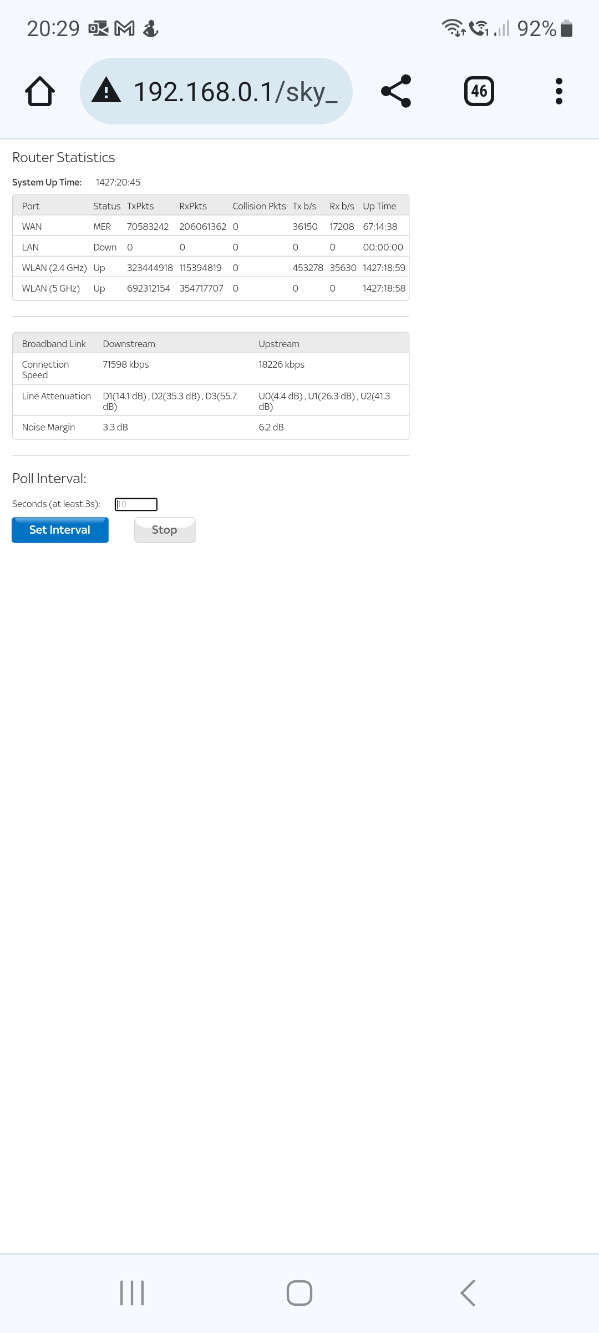599x1333 pixels.
Task: Select the 5 GHz up time 1427:18:58
Action: click(x=384, y=288)
